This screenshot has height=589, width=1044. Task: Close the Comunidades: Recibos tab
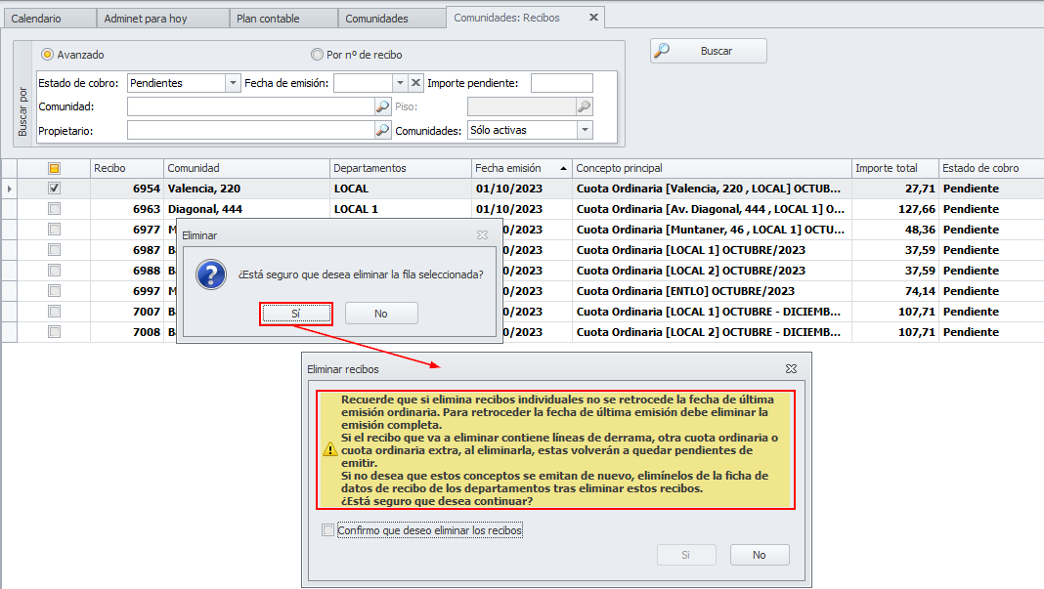coord(593,18)
